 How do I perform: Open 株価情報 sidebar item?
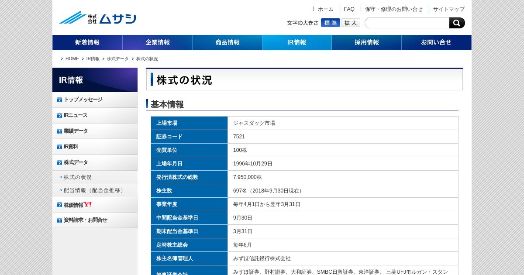(95, 205)
